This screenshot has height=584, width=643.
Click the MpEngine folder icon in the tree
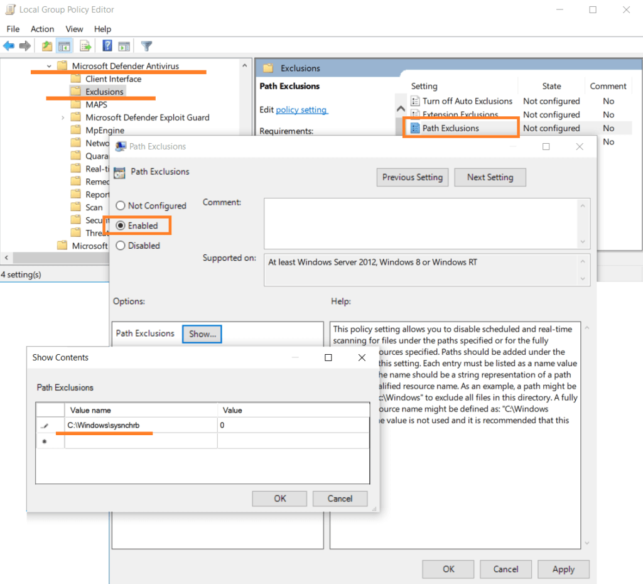[x=76, y=129]
